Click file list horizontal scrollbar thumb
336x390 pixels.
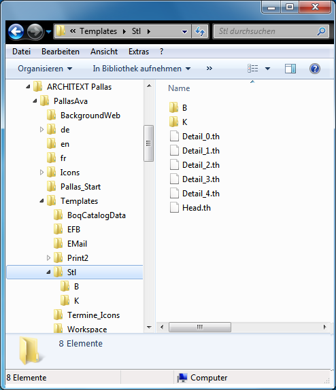[200, 327]
